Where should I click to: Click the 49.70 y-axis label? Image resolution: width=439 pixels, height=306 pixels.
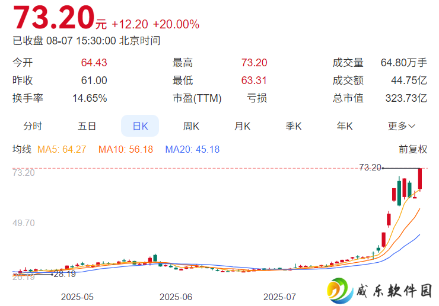click(x=24, y=223)
